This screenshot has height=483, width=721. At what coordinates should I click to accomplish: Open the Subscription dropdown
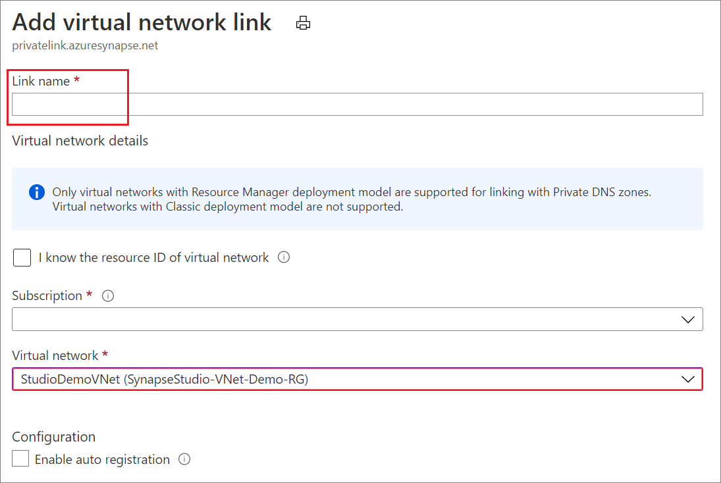point(357,319)
